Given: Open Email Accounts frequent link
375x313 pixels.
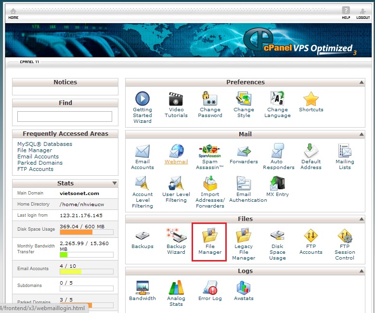Looking at the screenshot, I should pos(38,156).
